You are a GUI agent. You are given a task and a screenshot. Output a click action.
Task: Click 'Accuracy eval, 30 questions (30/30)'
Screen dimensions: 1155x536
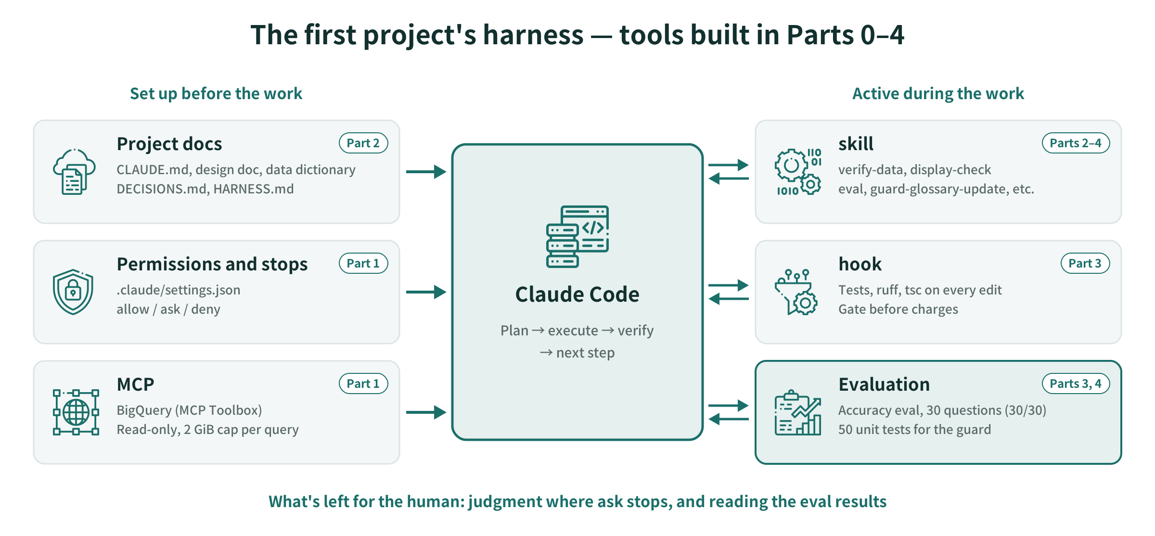[x=942, y=410]
